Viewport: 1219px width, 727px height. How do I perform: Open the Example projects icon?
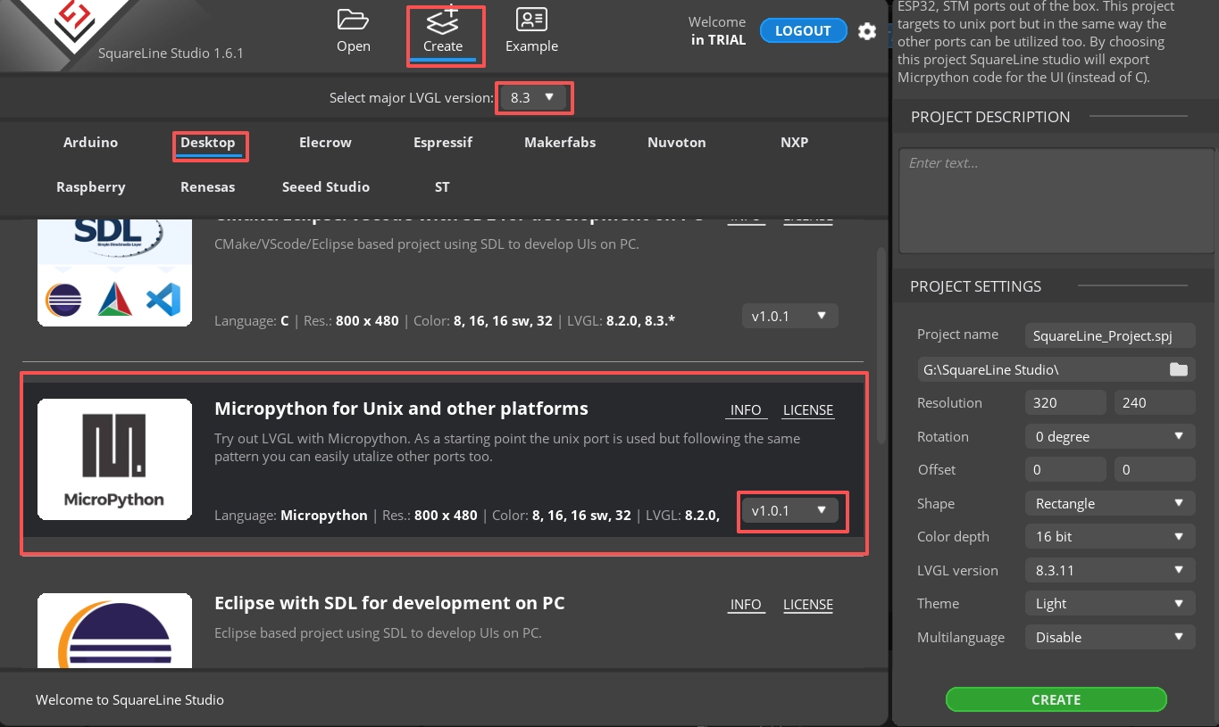[531, 29]
